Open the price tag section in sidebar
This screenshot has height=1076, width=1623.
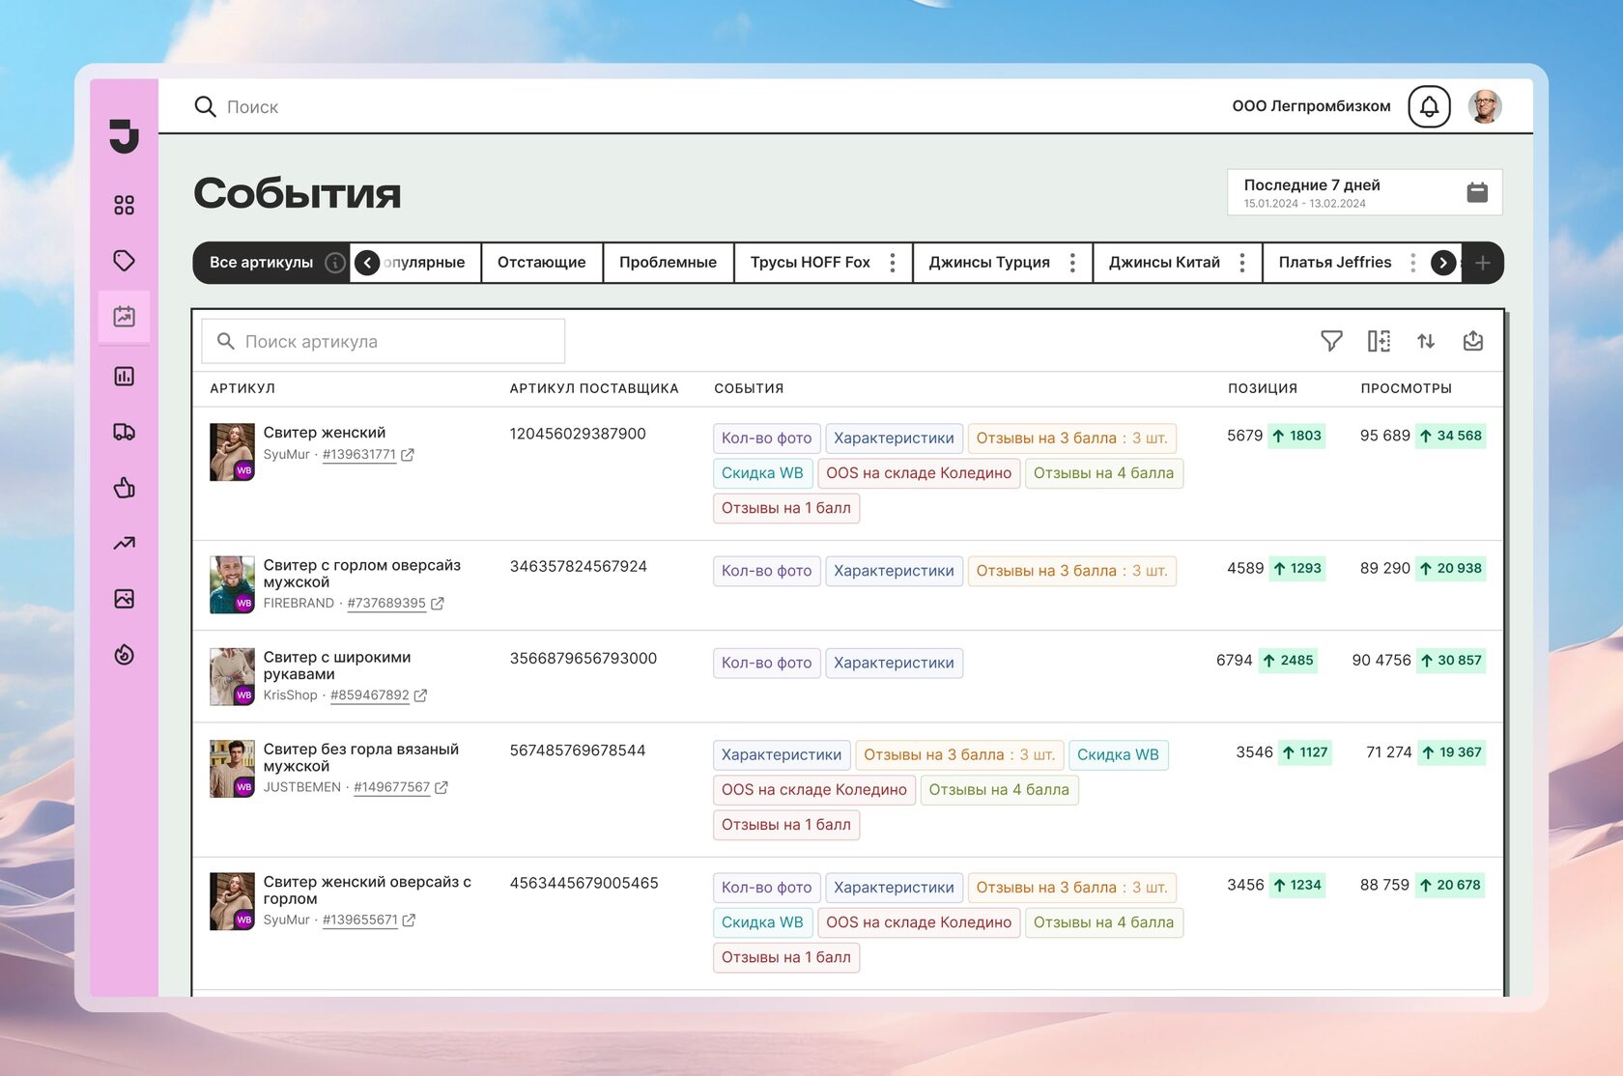point(124,261)
